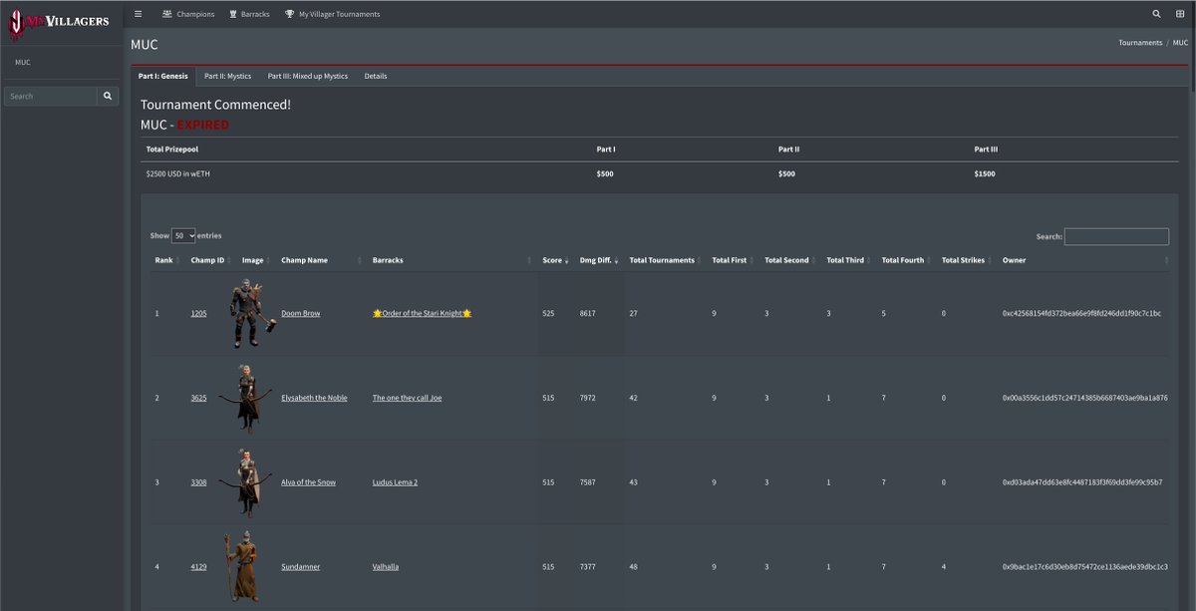Click inside the table Search field
Screen dimensions: 1196x611
(1116, 236)
